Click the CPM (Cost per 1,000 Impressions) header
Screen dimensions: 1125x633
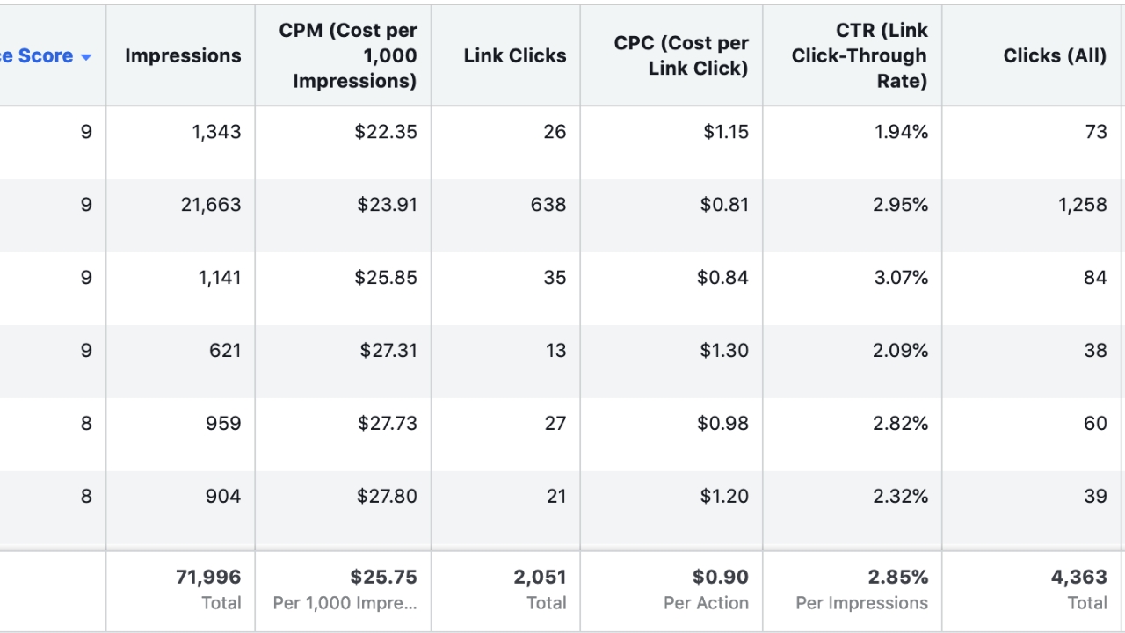348,56
